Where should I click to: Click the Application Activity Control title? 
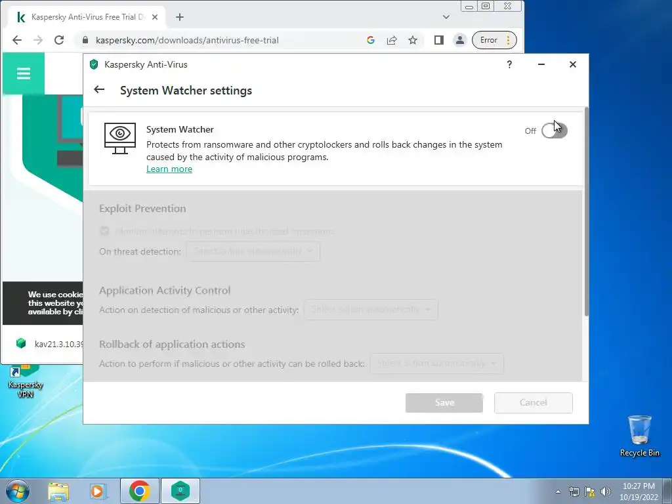165,291
